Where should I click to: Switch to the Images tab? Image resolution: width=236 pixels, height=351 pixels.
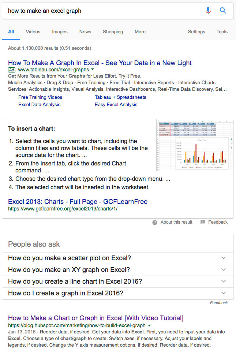(60, 32)
